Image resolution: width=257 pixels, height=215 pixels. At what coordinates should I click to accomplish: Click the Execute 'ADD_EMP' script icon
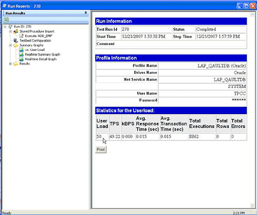[21, 36]
